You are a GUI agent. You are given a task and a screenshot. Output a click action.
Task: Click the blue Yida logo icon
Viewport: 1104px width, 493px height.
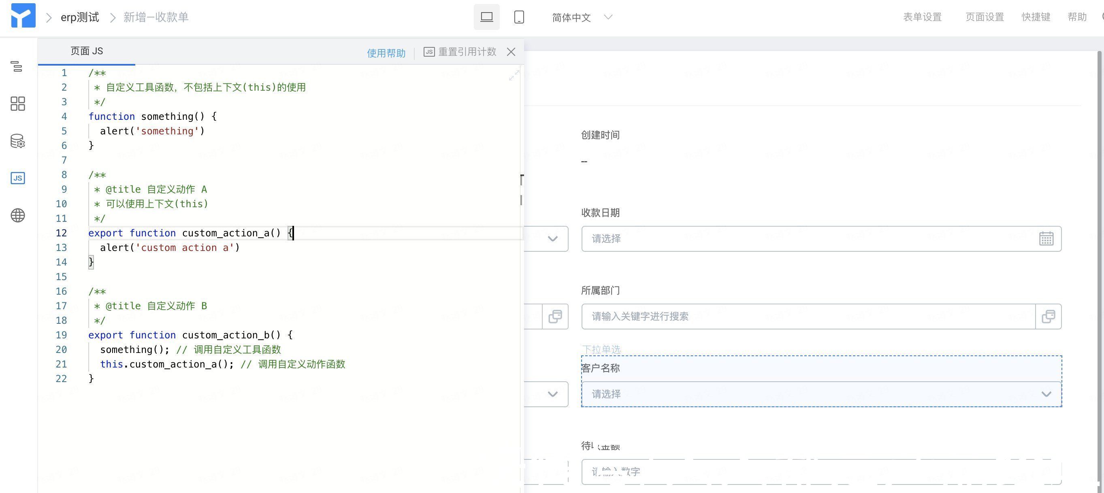pyautogui.click(x=23, y=15)
